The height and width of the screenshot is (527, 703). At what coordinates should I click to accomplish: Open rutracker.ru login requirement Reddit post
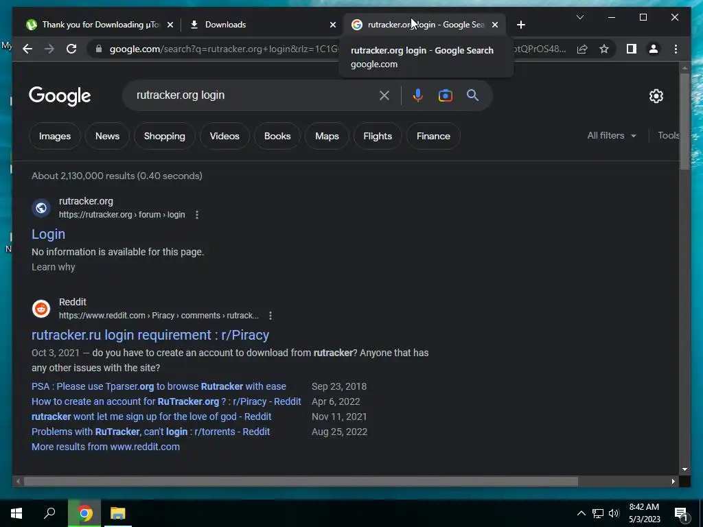click(150, 335)
